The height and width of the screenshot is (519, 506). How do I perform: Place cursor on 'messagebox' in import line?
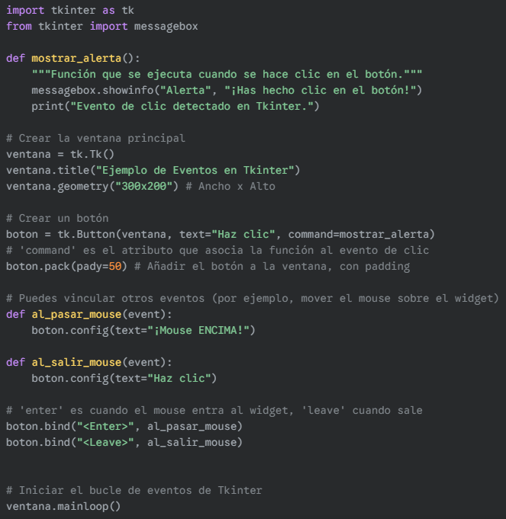point(166,26)
